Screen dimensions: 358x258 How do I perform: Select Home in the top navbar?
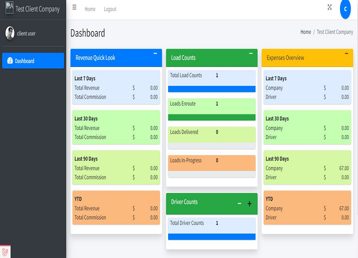(x=90, y=9)
